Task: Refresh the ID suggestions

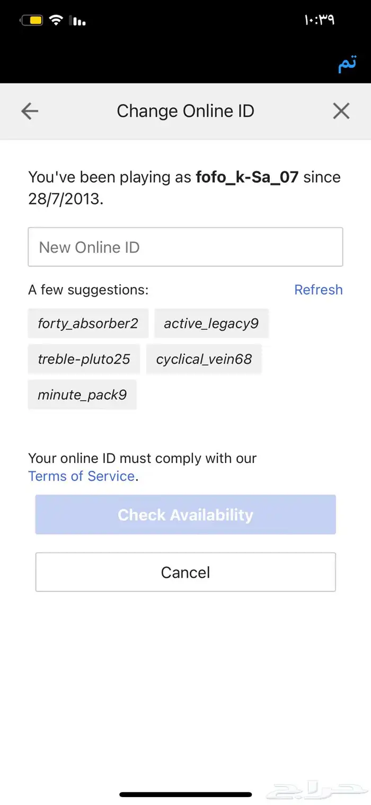Action: pyautogui.click(x=319, y=289)
